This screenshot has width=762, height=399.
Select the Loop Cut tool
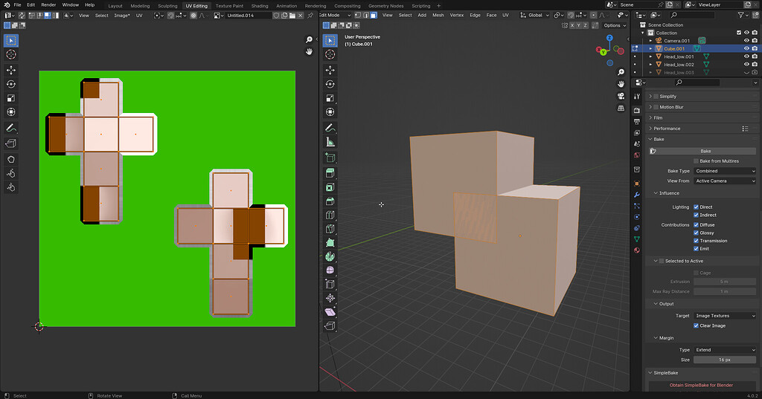(330, 215)
